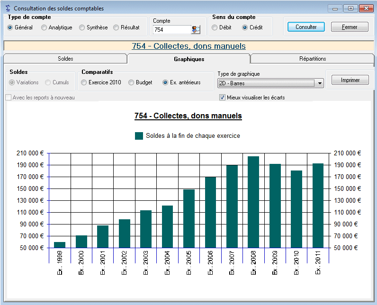The height and width of the screenshot is (305, 377).
Task: Click the 754 - Collectes, dons manuels header link
Action: tap(189, 46)
